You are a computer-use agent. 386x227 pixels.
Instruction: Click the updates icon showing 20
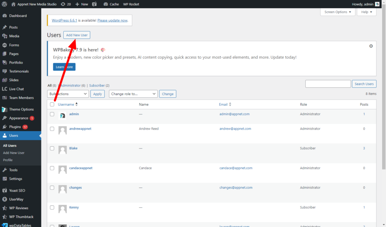point(63,4)
